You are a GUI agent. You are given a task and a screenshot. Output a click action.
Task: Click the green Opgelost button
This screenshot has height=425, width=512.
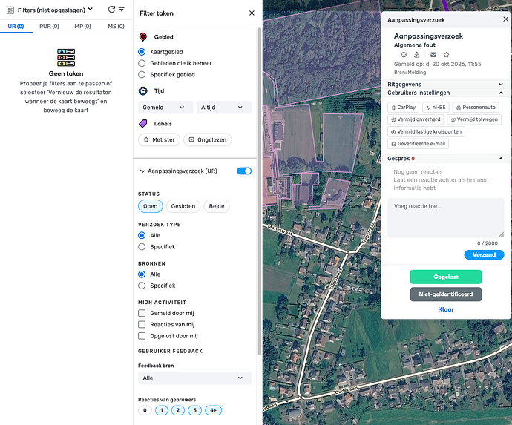point(446,277)
